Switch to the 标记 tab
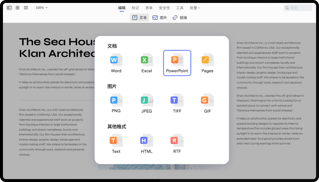The image size is (319, 182). [x=135, y=8]
